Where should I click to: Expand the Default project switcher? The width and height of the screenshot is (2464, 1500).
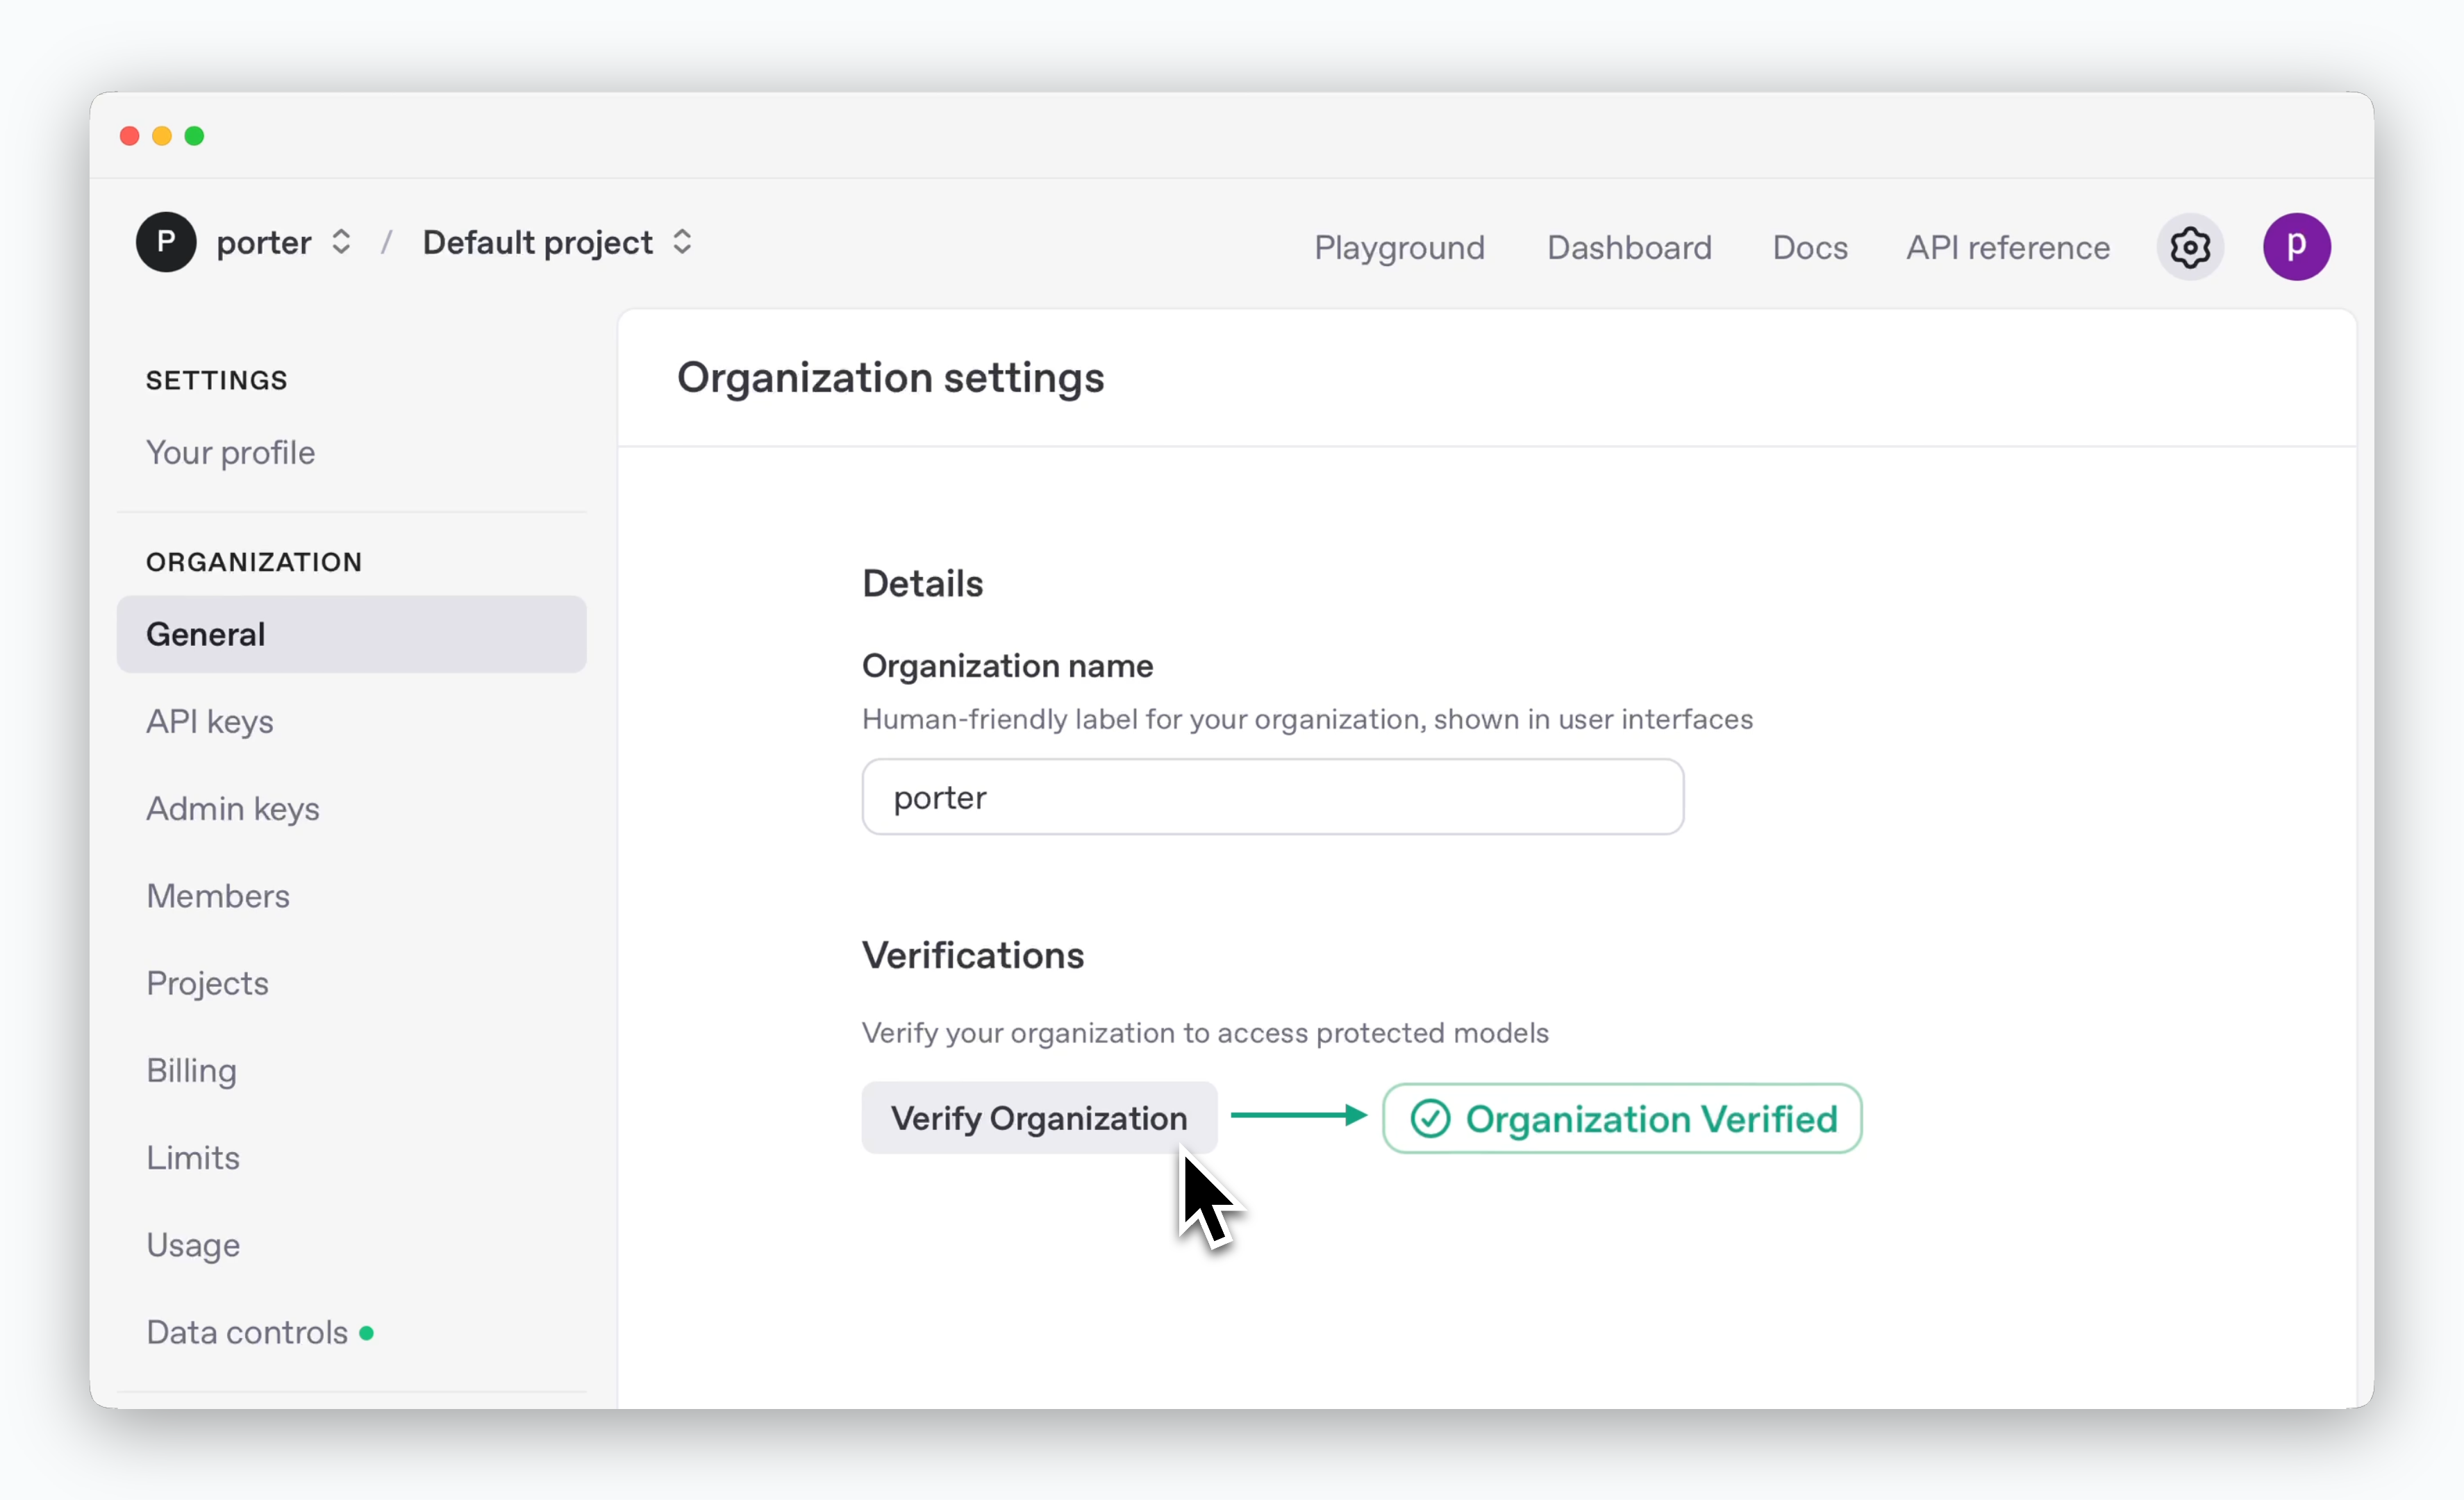click(x=682, y=242)
